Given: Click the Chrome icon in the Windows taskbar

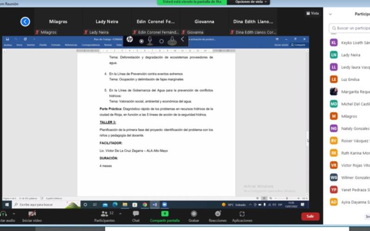Looking at the screenshot, I should (145, 204).
